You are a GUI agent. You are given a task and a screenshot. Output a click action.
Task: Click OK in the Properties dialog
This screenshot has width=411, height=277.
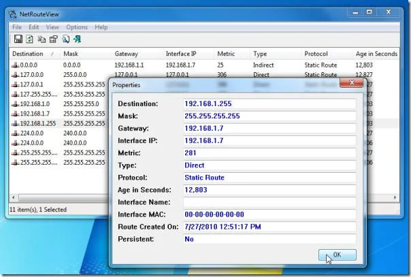tap(338, 255)
